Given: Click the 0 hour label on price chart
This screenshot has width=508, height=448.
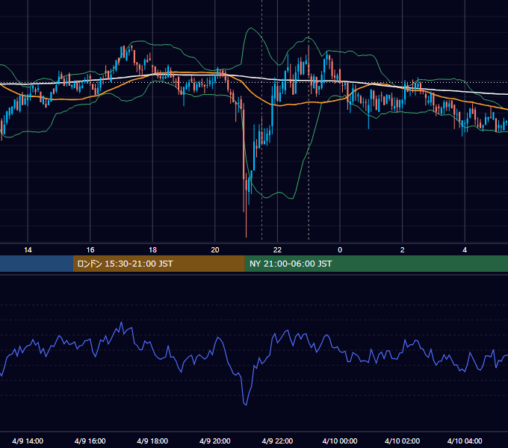Looking at the screenshot, I should click(x=340, y=250).
